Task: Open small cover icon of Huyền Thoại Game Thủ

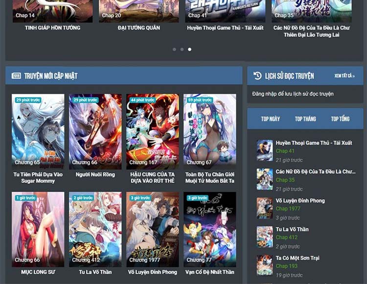Action: [265, 151]
